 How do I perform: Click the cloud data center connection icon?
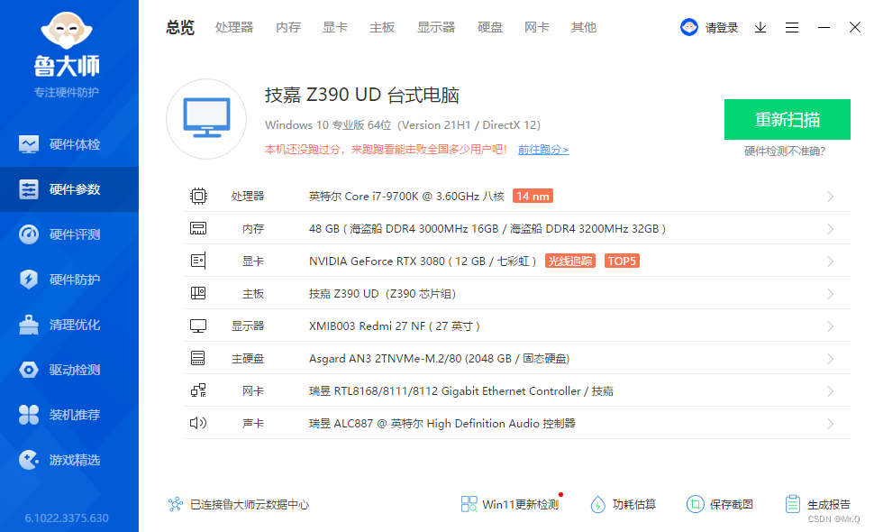click(176, 504)
